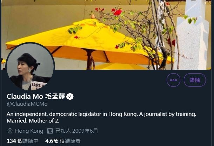Image resolution: width=214 pixels, height=146 pixels.
Task: Open the yellow umbrella header banner image
Action: coord(107,35)
